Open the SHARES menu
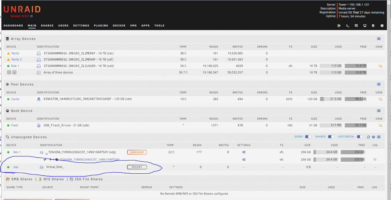 47,25
